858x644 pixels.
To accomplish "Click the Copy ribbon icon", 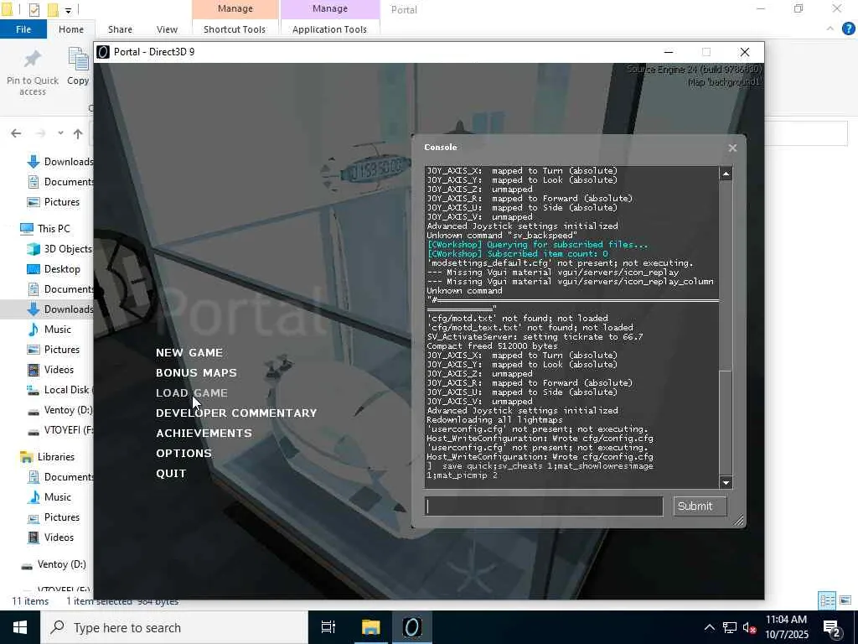I will 78,60.
